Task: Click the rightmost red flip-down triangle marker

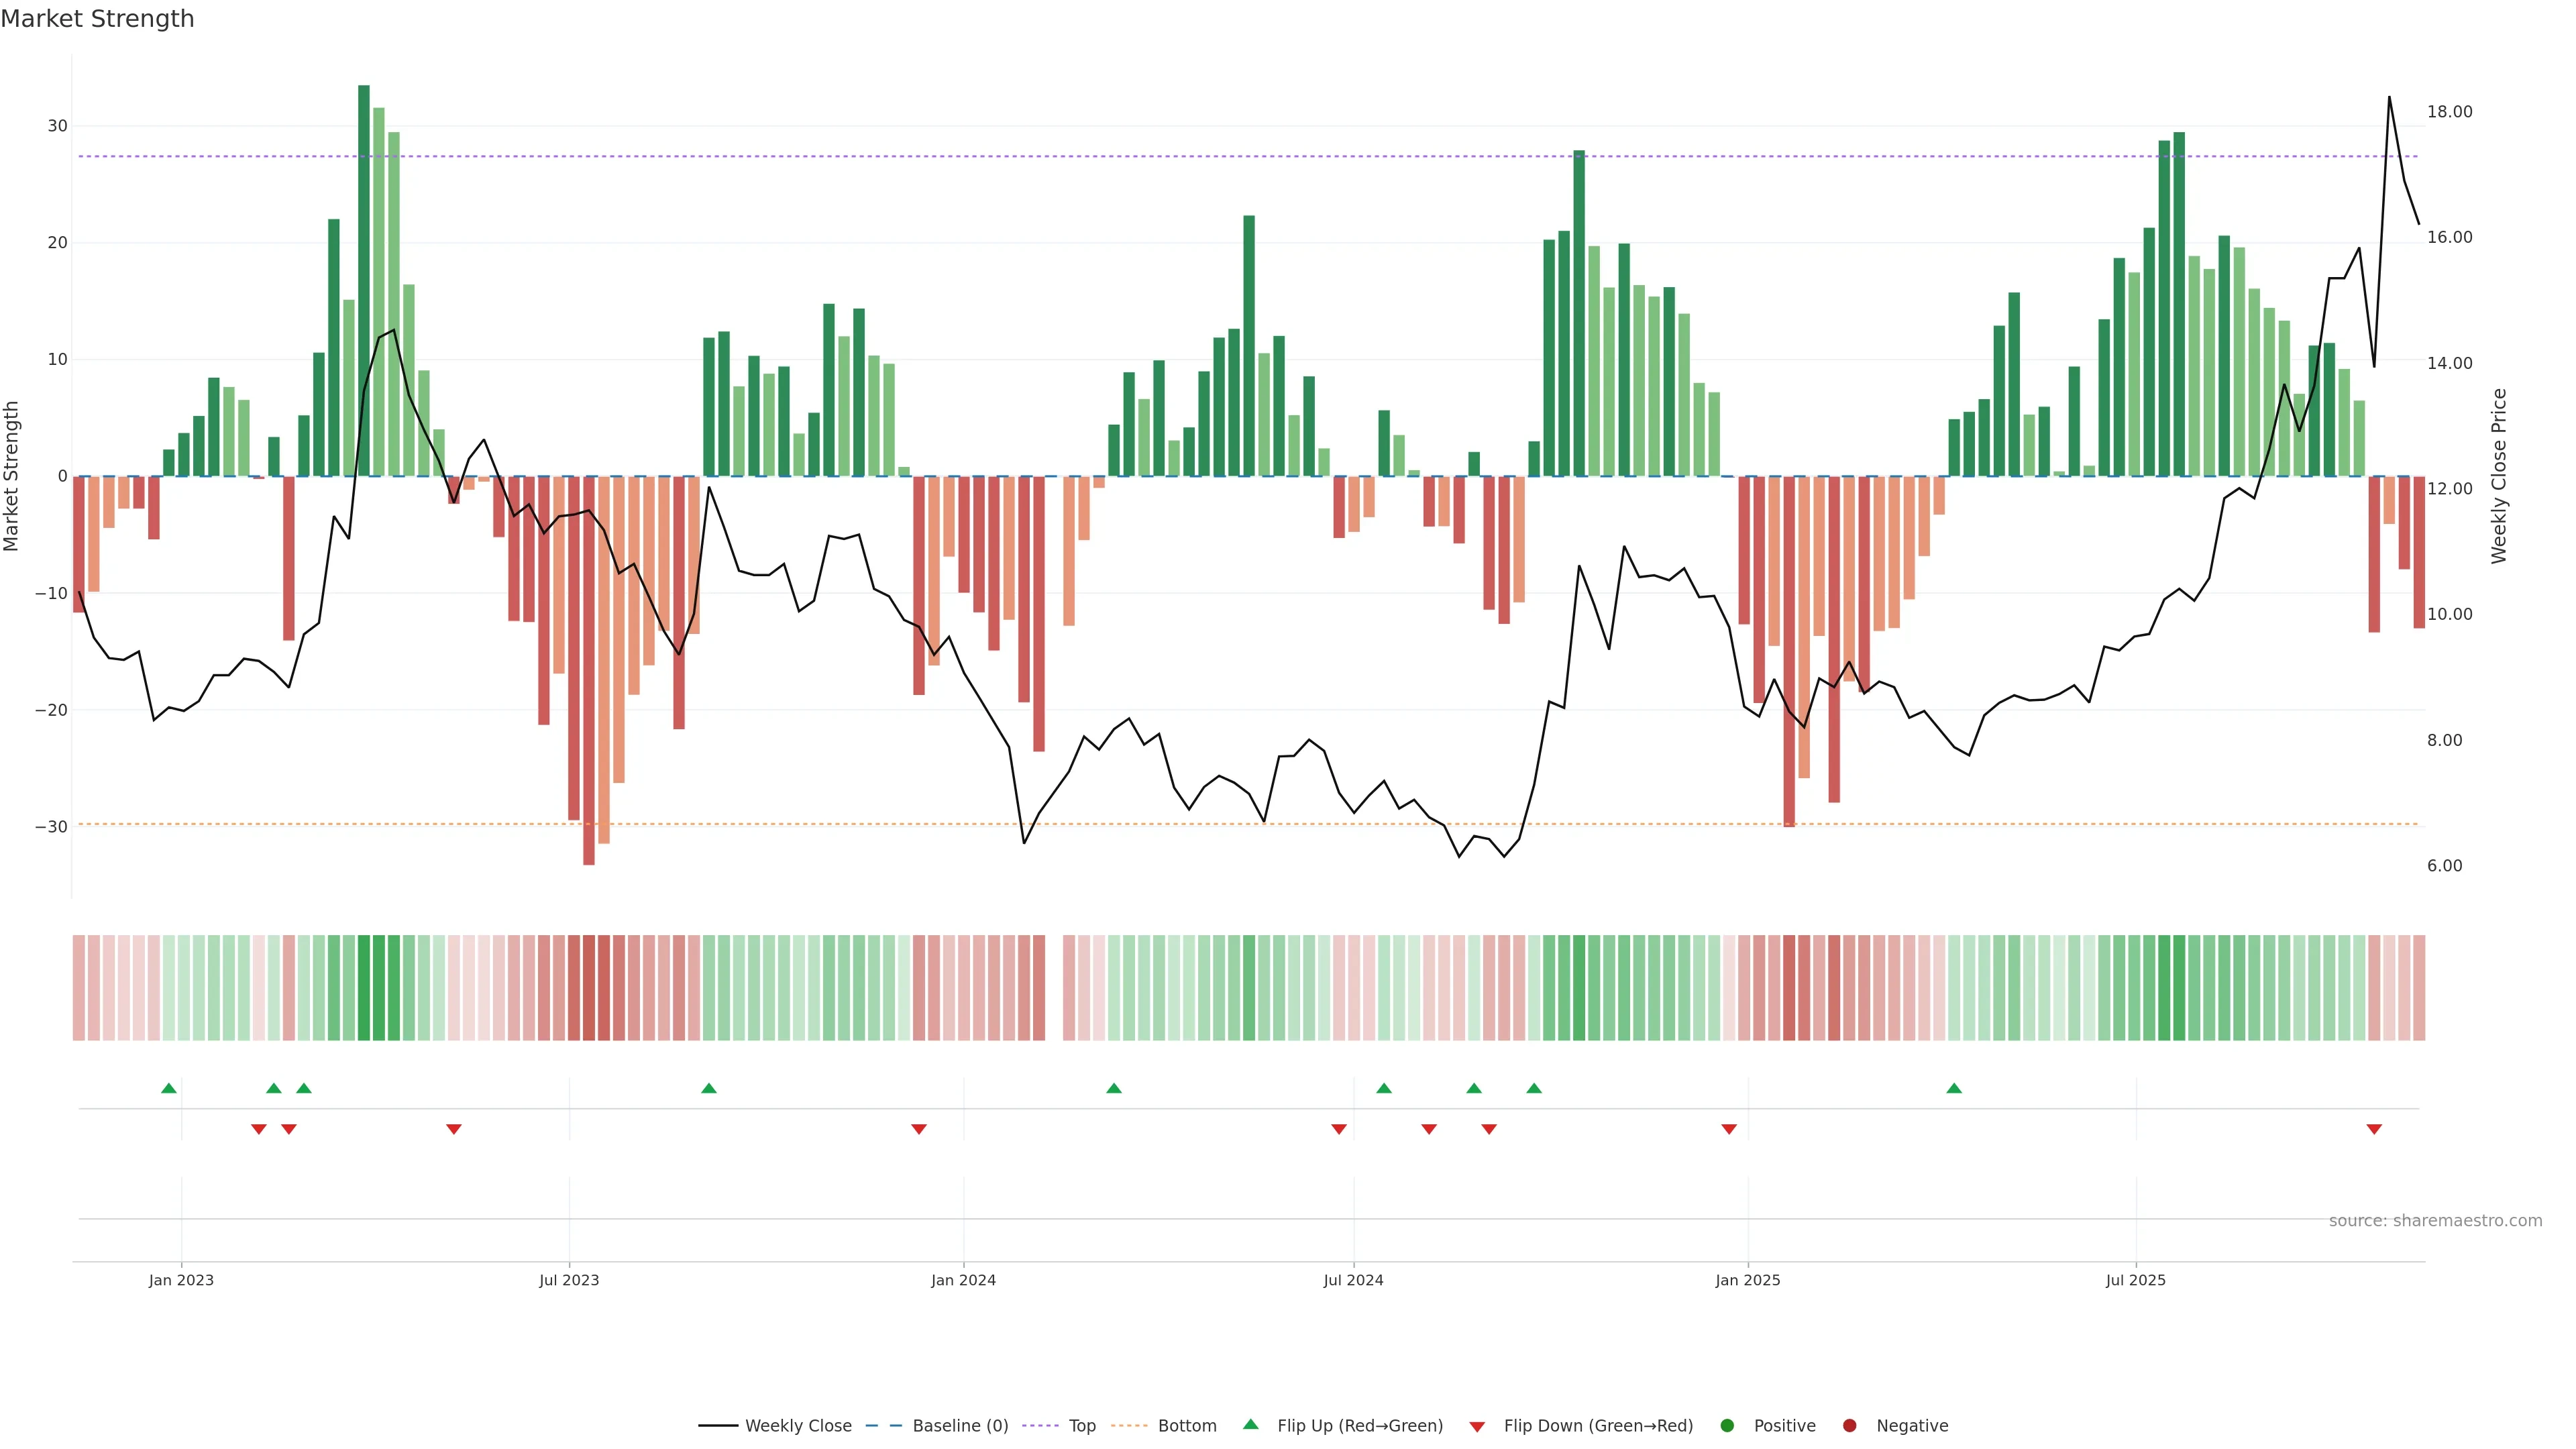Action: (x=2374, y=1129)
